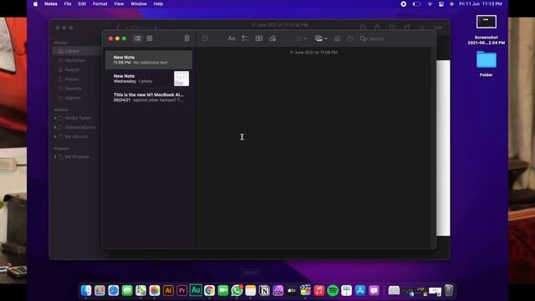The width and height of the screenshot is (535, 301).
Task: Open Safari from the Dock
Action: point(114,290)
